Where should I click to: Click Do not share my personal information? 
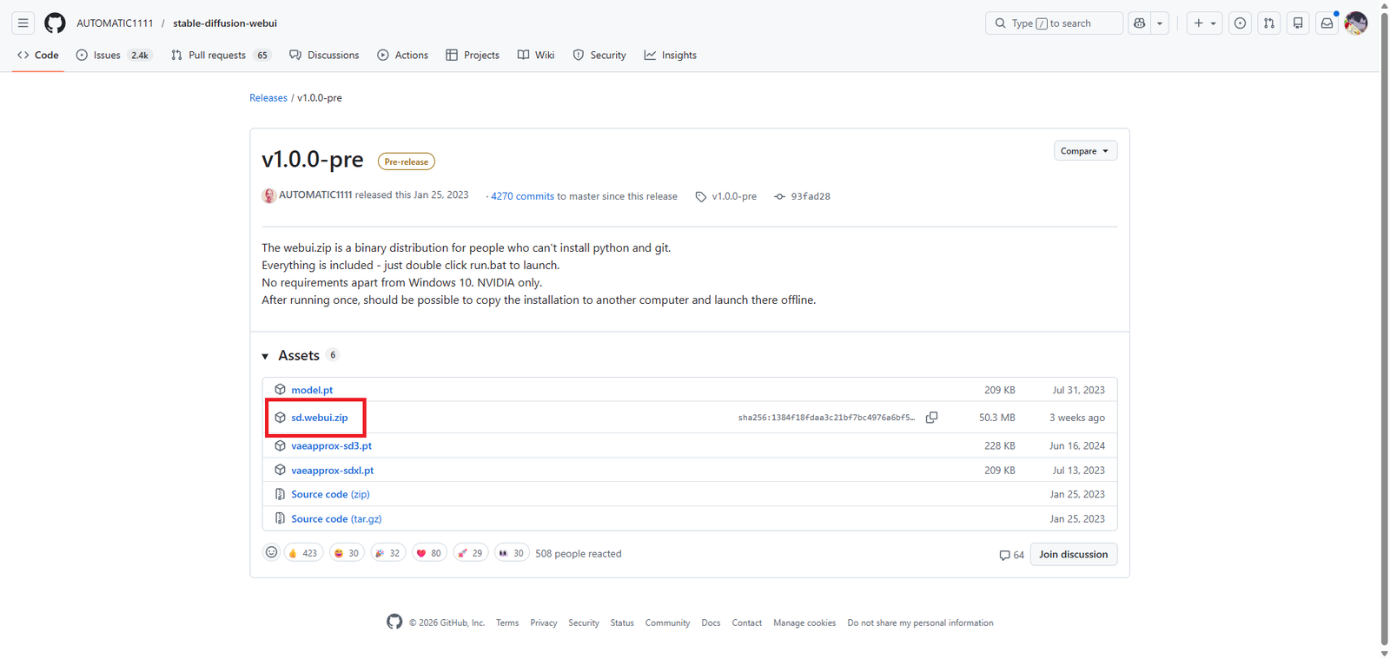click(920, 623)
